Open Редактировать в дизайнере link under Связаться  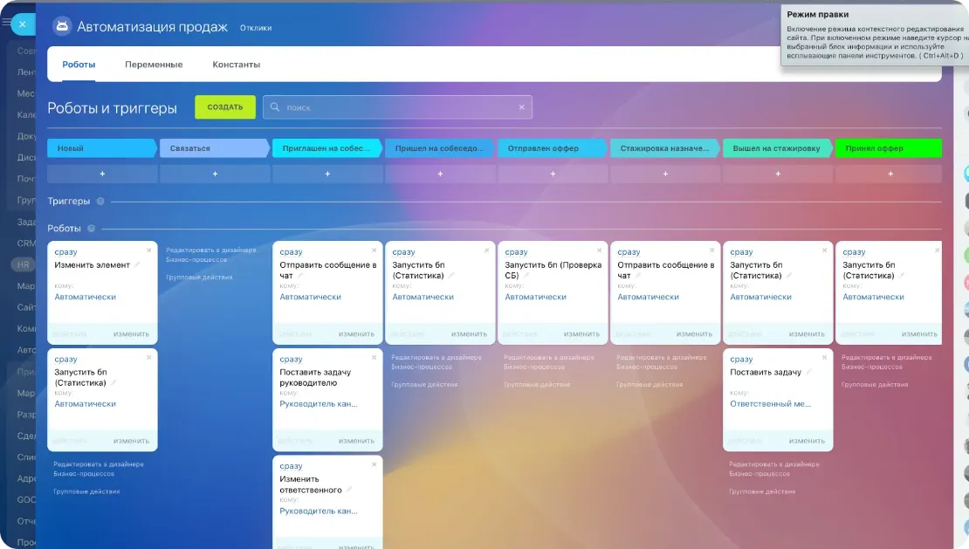click(x=210, y=255)
